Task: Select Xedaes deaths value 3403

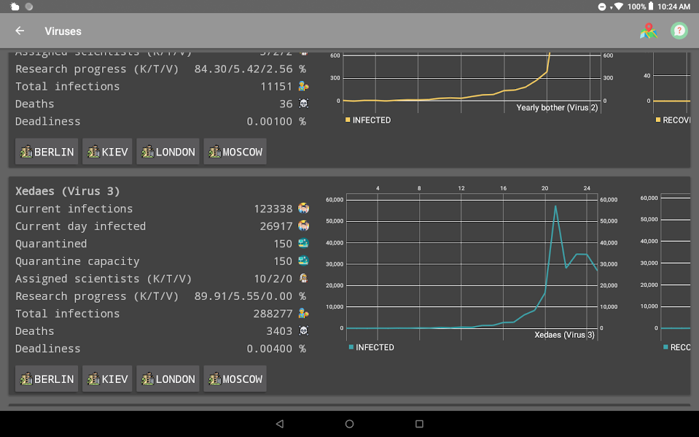Action: pyautogui.click(x=279, y=331)
